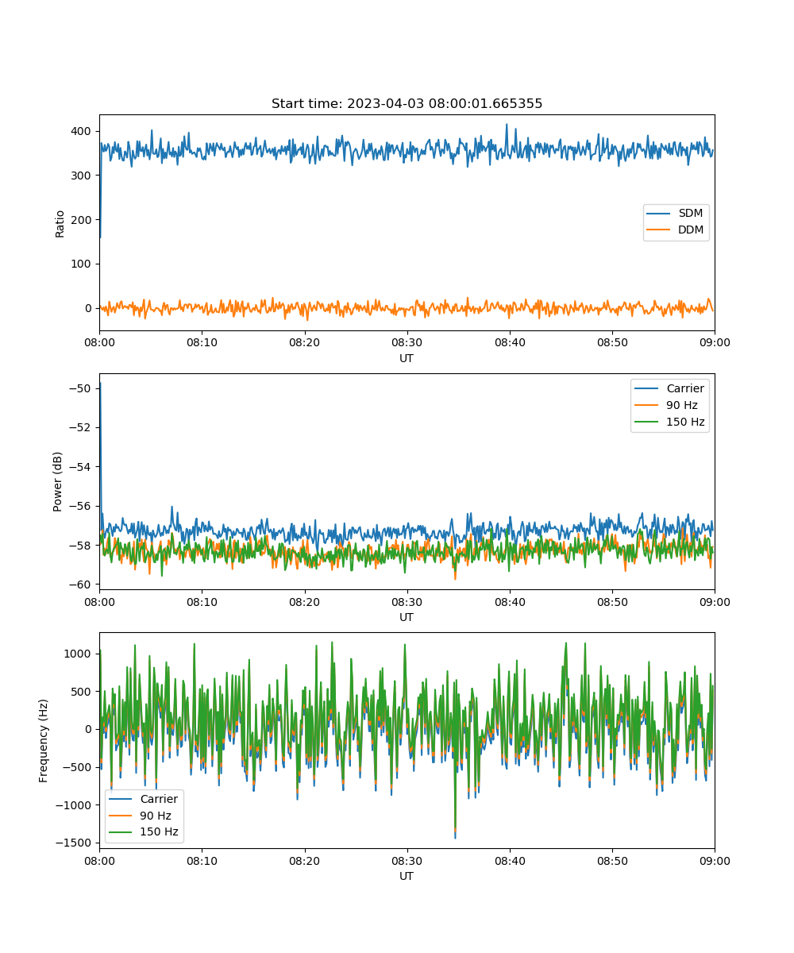Click the −60 tick on Power axis
794x953 pixels.
tap(82, 585)
